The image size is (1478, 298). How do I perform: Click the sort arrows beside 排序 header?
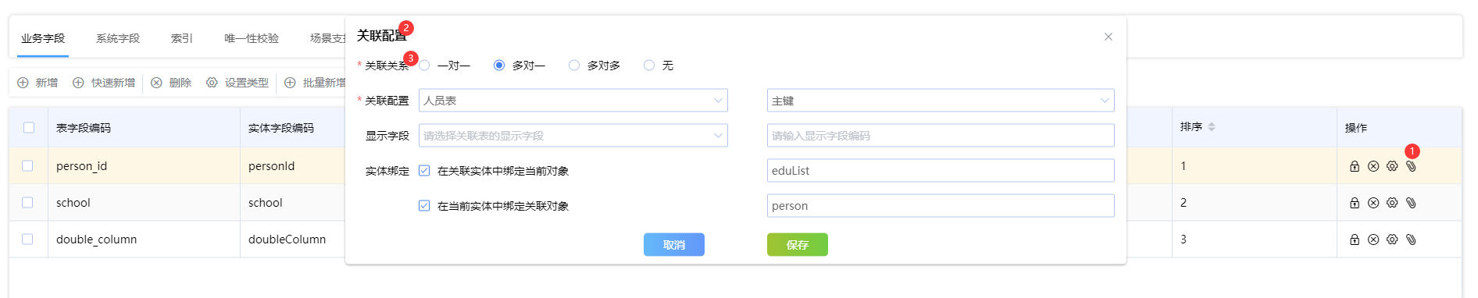click(1212, 127)
